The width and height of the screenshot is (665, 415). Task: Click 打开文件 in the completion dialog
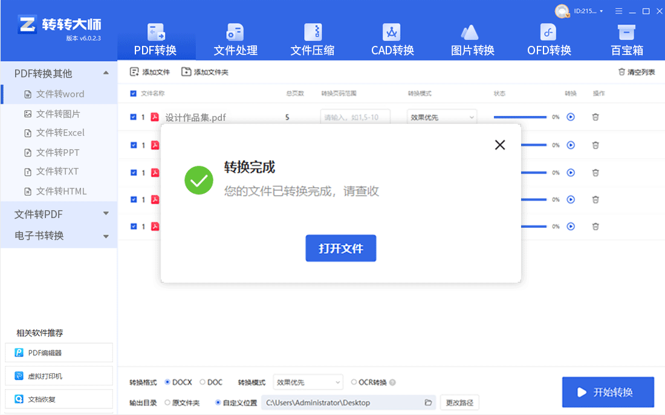coord(340,248)
